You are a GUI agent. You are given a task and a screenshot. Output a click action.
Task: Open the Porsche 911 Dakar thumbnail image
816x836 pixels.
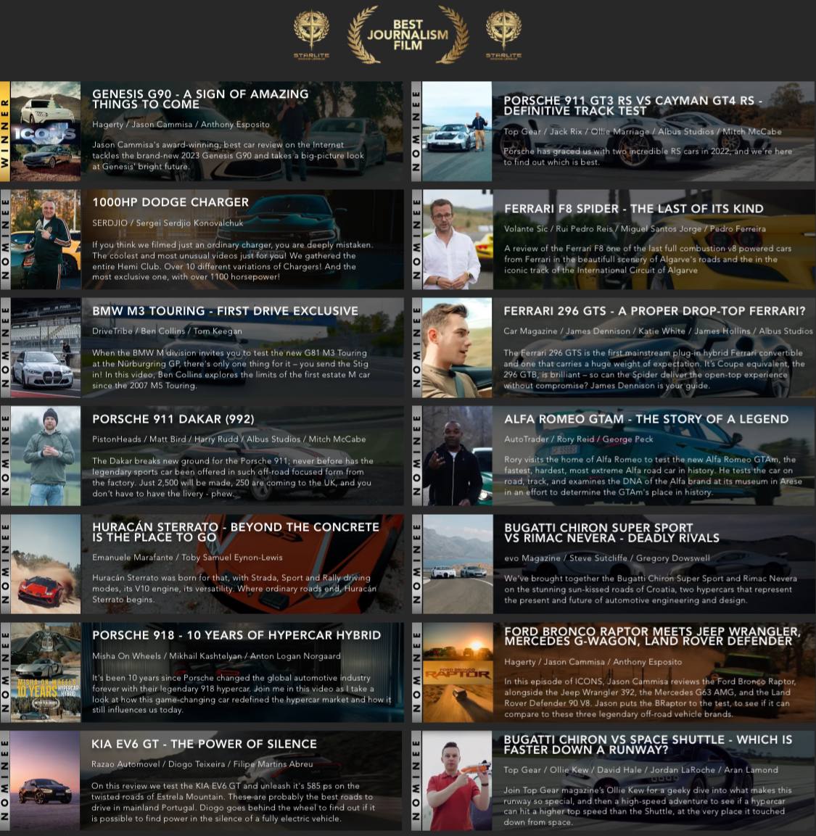46,456
